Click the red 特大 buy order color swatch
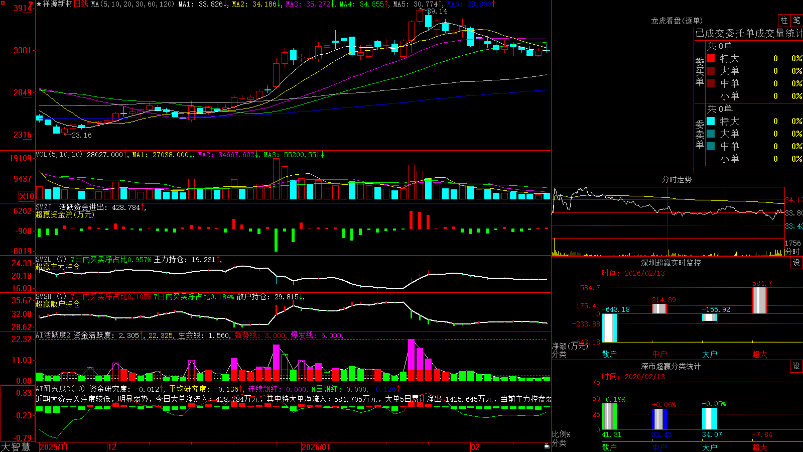 click(x=711, y=58)
